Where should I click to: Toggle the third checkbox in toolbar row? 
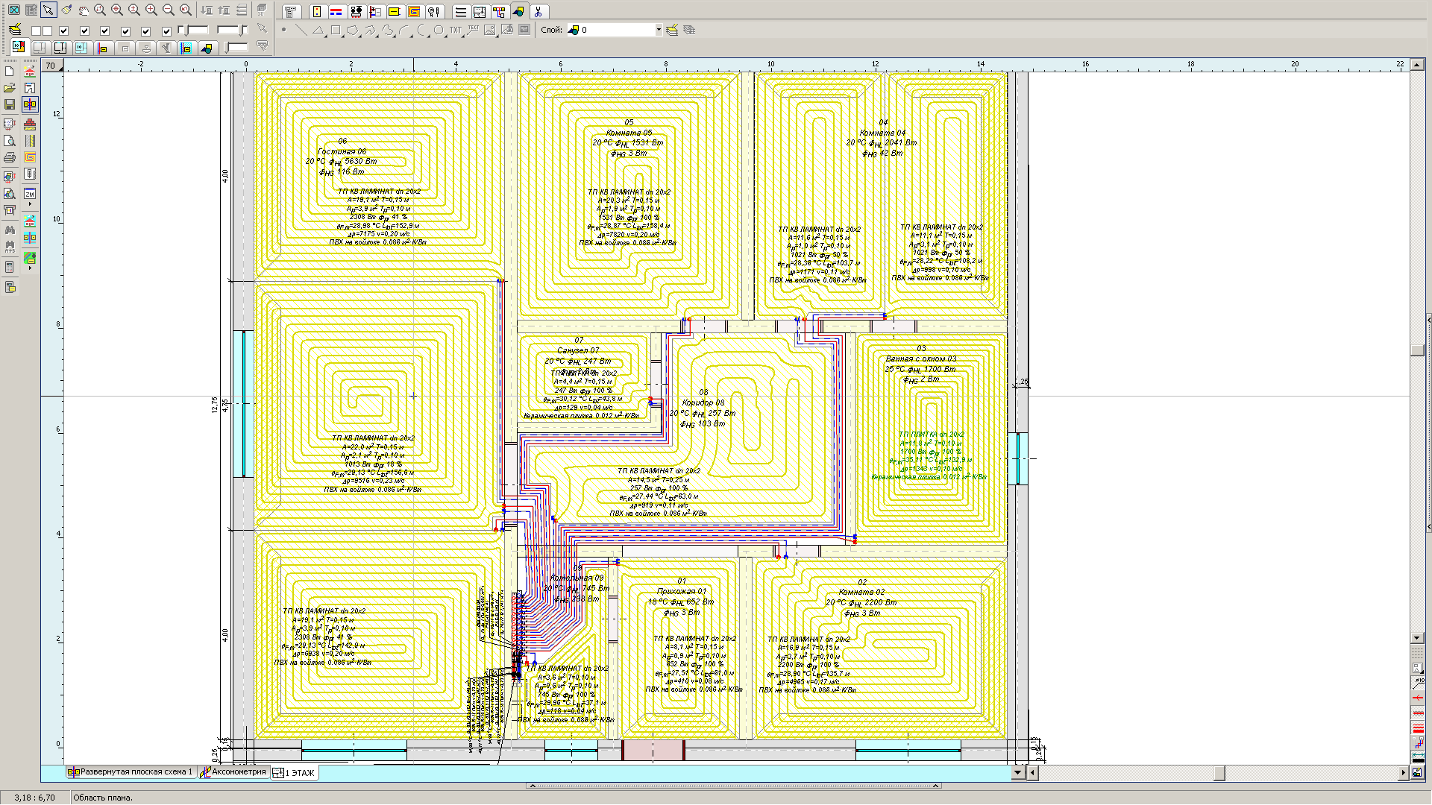point(104,31)
